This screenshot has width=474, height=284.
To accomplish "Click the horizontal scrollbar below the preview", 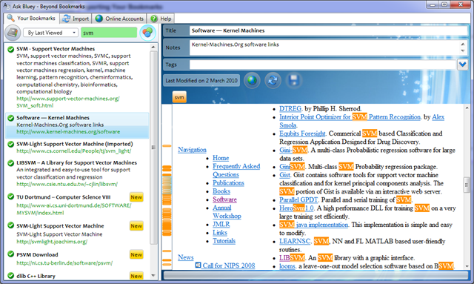I will (x=316, y=275).
